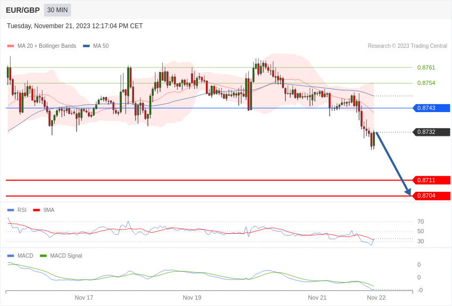The width and height of the screenshot is (452, 306).
Task: Click the Nov 17 date axis label
Action: coord(84,297)
